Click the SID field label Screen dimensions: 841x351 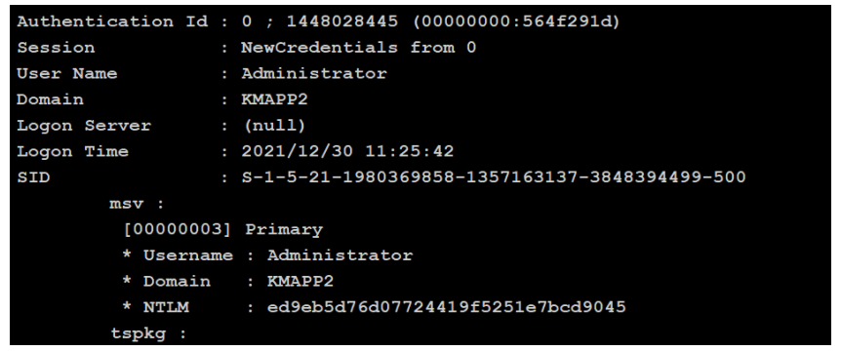(x=33, y=177)
